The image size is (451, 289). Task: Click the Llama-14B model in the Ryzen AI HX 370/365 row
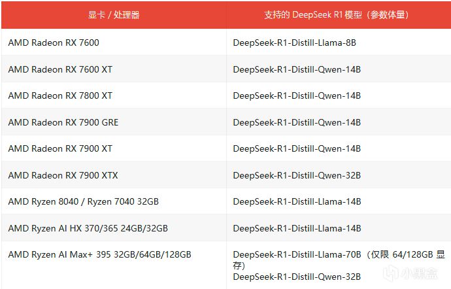click(x=297, y=228)
